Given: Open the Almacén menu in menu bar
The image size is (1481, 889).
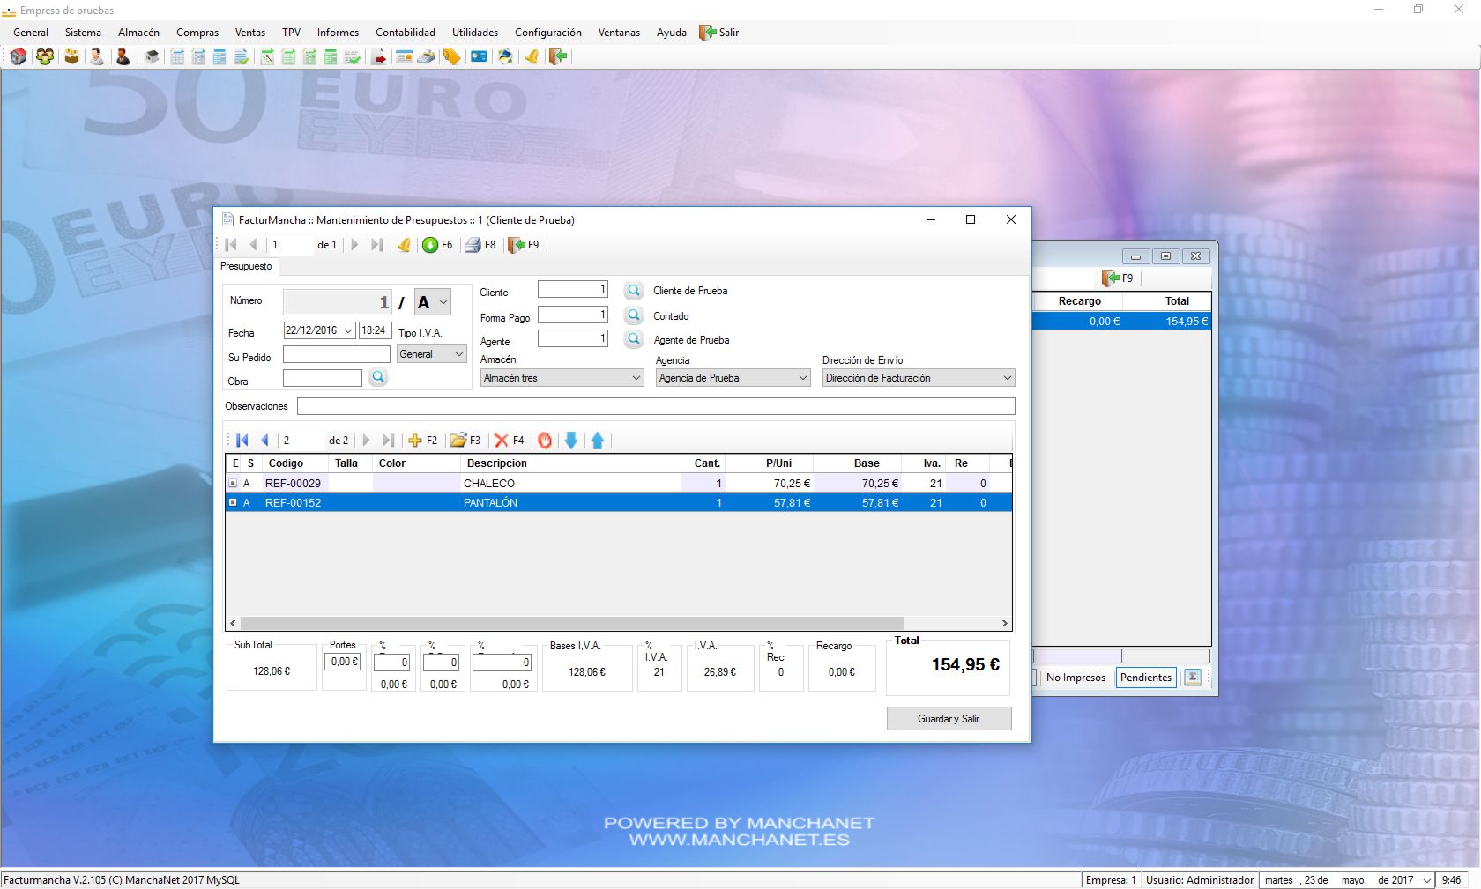Looking at the screenshot, I should (x=138, y=33).
